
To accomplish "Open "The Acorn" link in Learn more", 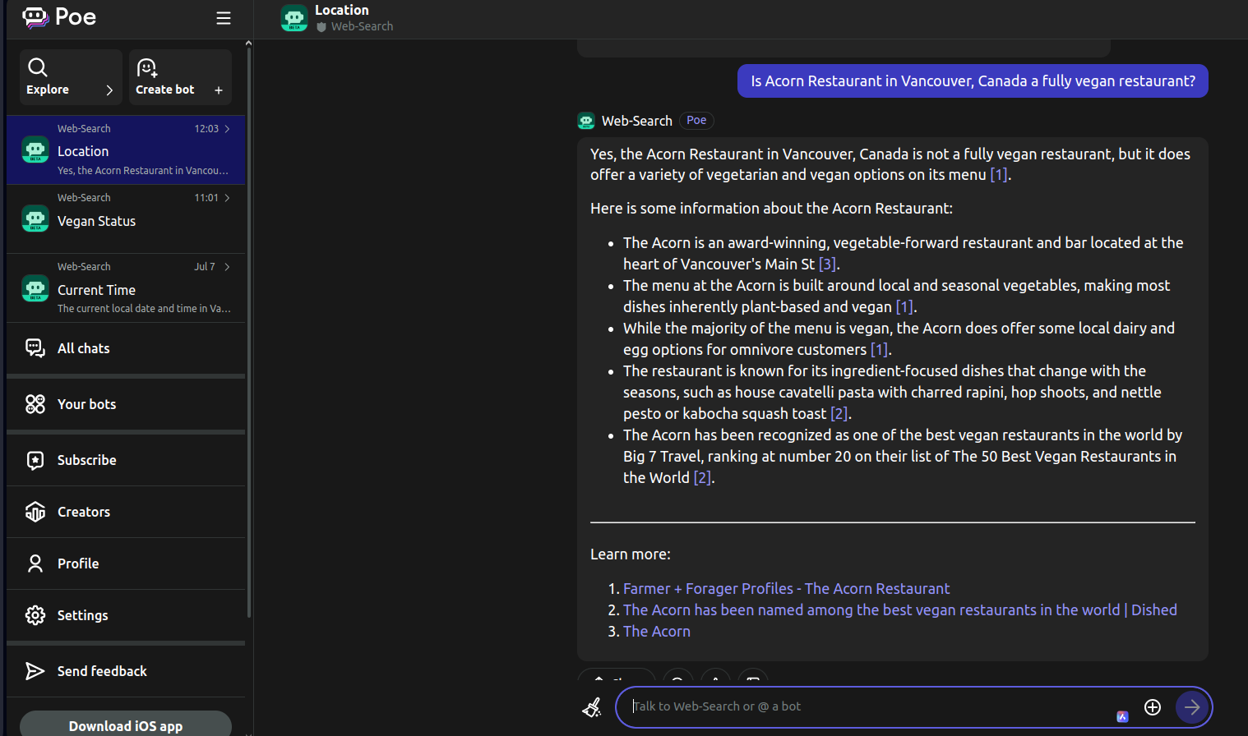I will pyautogui.click(x=657, y=632).
